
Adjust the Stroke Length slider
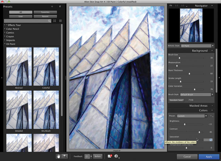[180, 81]
